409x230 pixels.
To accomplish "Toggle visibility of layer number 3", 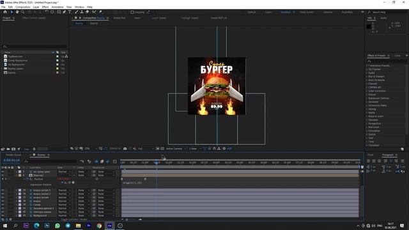I will [x=3, y=172].
